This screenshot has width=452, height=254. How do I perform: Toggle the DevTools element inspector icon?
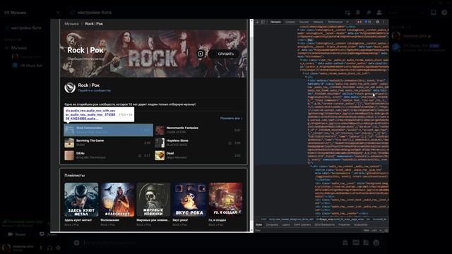[x=257, y=22]
